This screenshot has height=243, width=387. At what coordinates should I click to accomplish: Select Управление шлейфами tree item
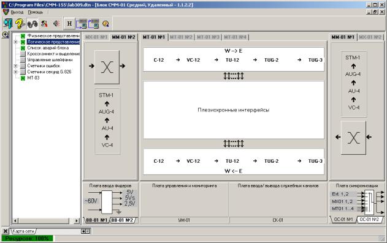pyautogui.click(x=50, y=59)
